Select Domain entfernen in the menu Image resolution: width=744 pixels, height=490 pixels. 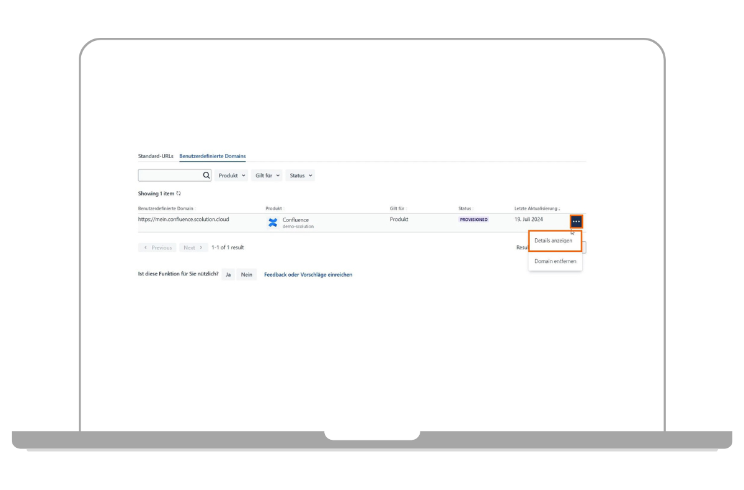pyautogui.click(x=555, y=261)
